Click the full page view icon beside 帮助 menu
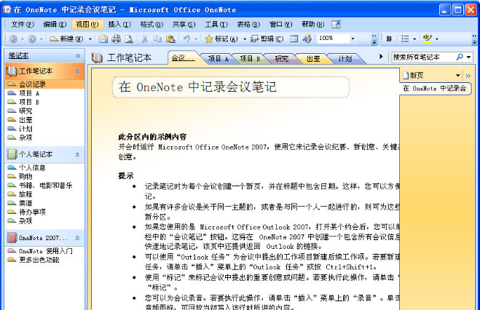Viewport: 480px width, 310px height. point(336,25)
